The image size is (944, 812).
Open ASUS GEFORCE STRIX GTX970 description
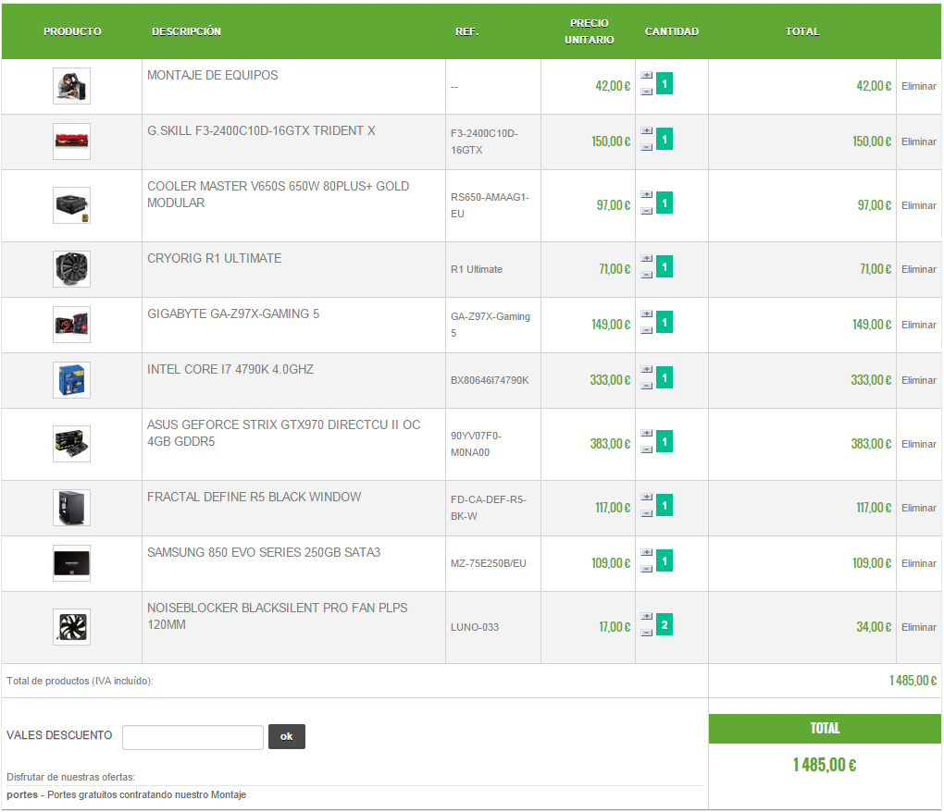pyautogui.click(x=283, y=433)
